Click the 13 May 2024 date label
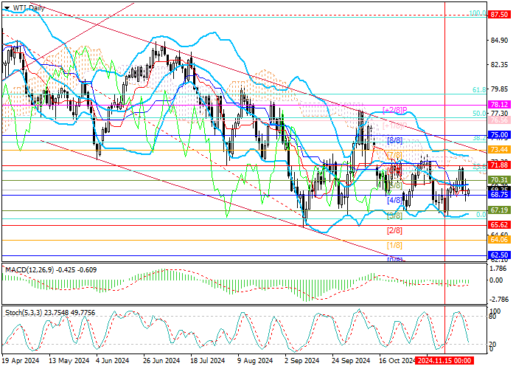The image size is (516, 369). coord(69,361)
